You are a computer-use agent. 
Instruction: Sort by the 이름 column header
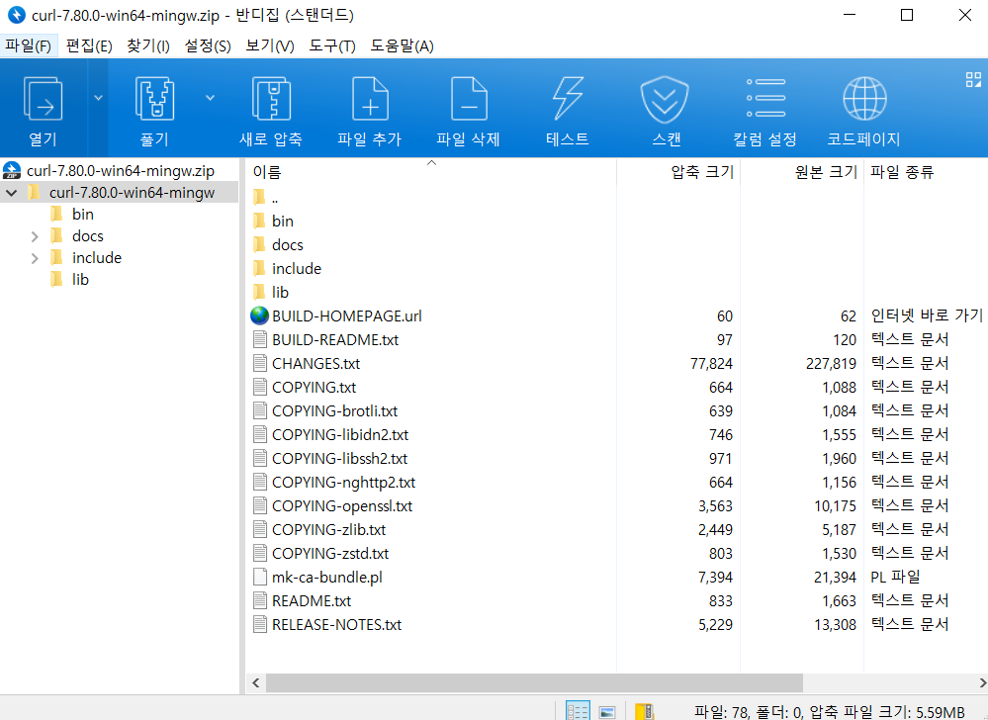431,172
